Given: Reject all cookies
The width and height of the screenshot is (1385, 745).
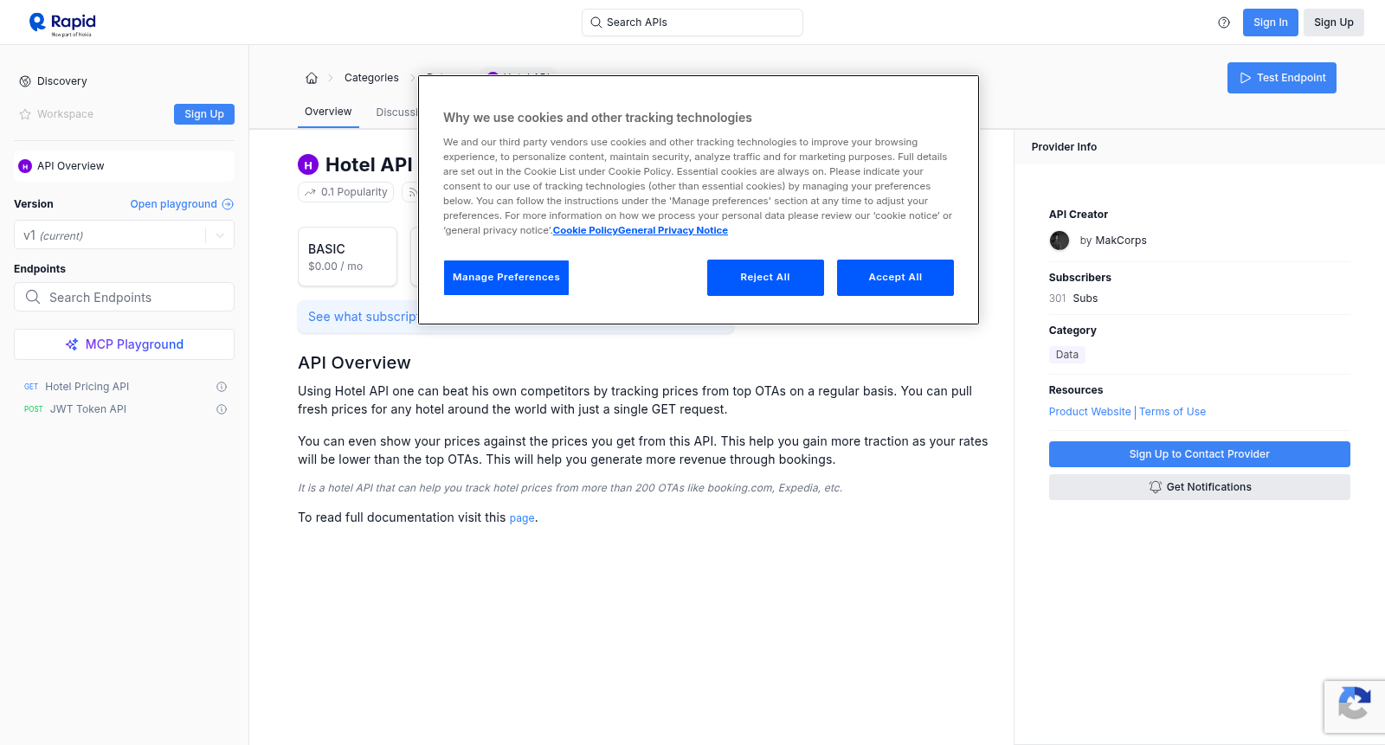Looking at the screenshot, I should (765, 278).
